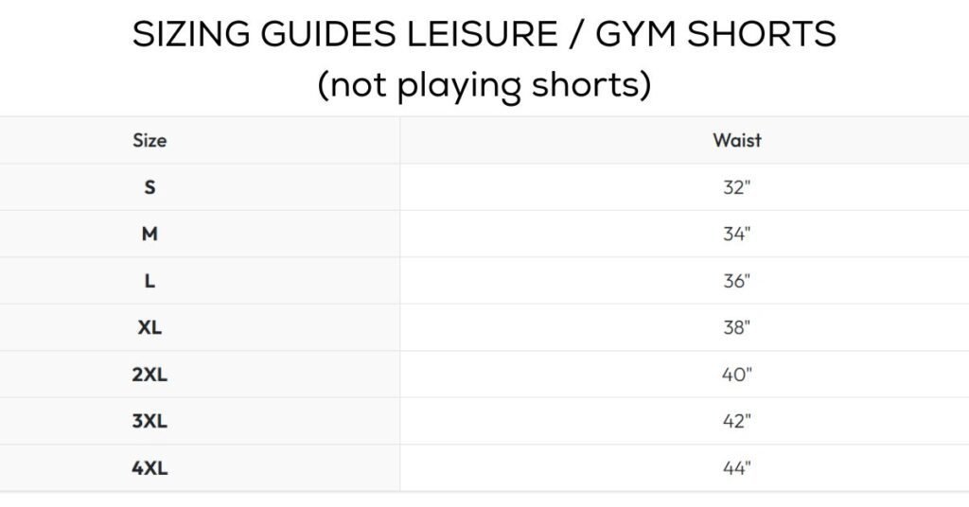
Task: Click the 36" waist value
Action: [x=736, y=281]
